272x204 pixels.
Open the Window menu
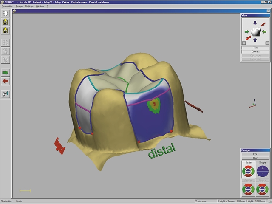coord(40,6)
